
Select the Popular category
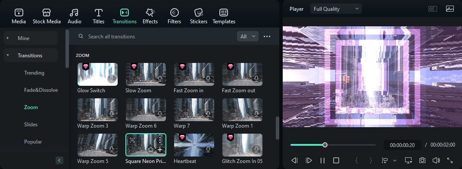[33, 141]
